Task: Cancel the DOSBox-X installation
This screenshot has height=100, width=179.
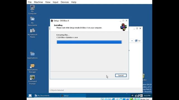Action: (121, 75)
